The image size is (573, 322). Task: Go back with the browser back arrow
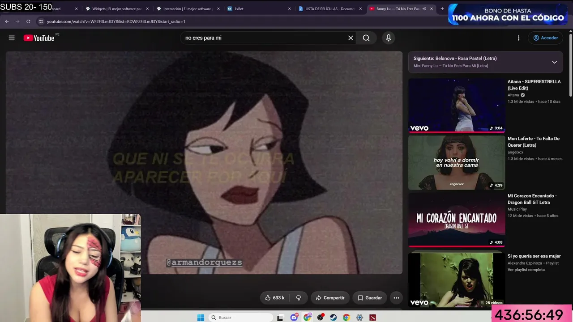[x=7, y=21]
